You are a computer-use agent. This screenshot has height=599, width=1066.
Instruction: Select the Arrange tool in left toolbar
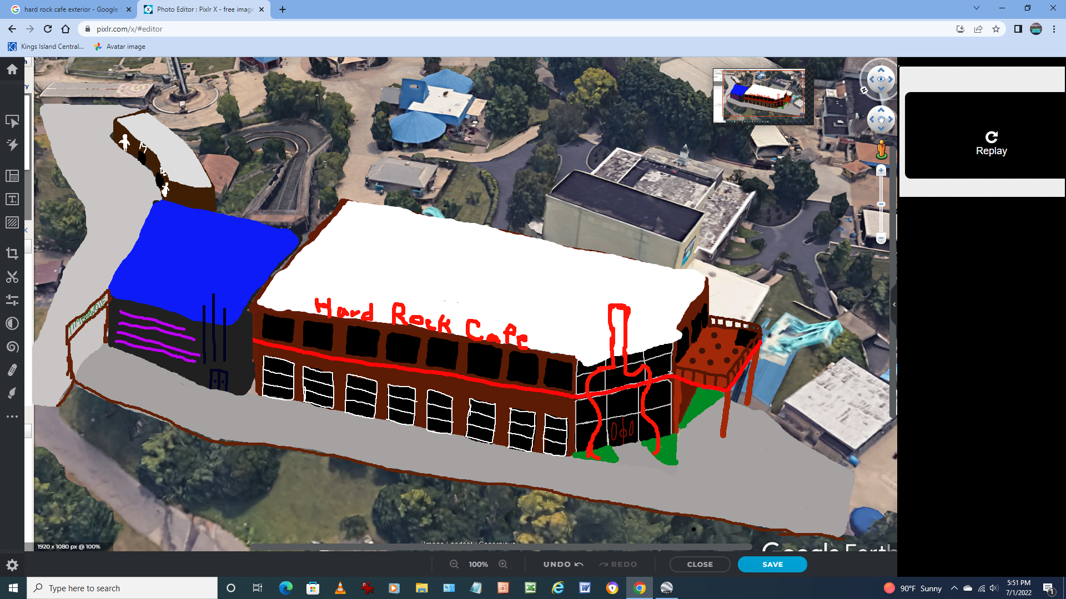point(12,121)
